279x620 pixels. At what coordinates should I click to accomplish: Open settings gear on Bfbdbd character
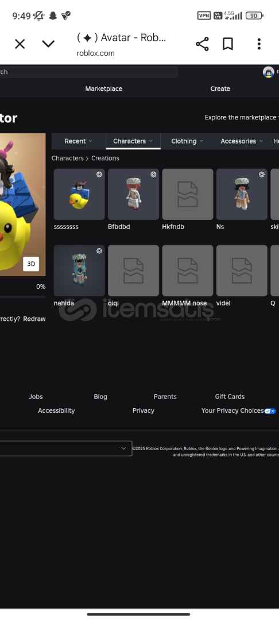pos(153,175)
